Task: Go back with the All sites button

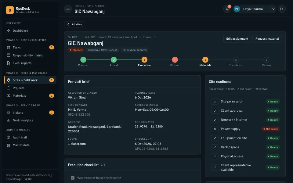Action: click(x=74, y=24)
